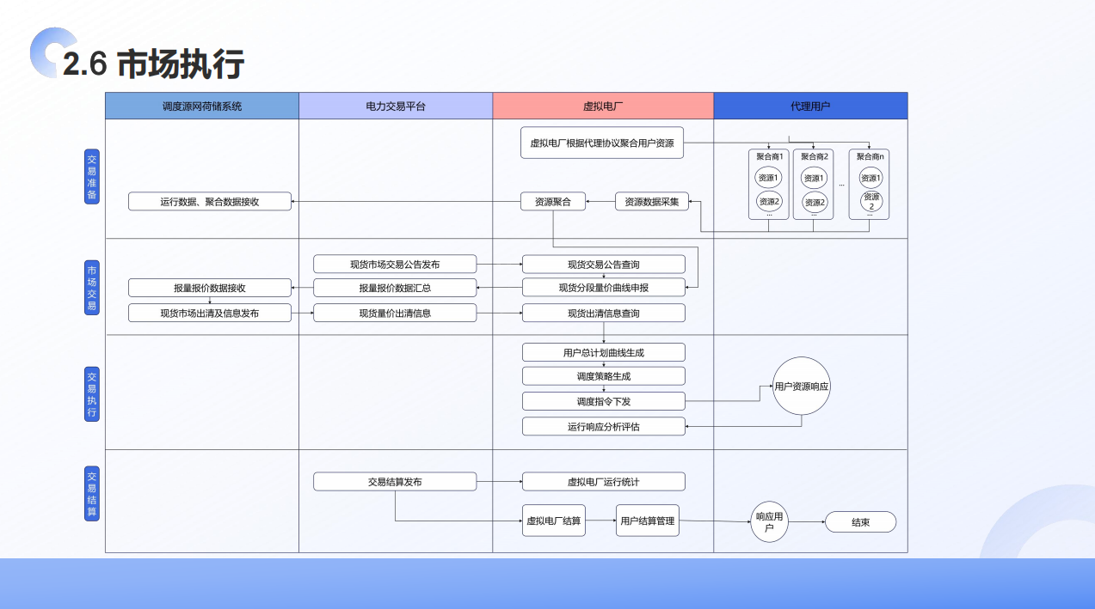Select the 市场交易 row label

(92, 288)
